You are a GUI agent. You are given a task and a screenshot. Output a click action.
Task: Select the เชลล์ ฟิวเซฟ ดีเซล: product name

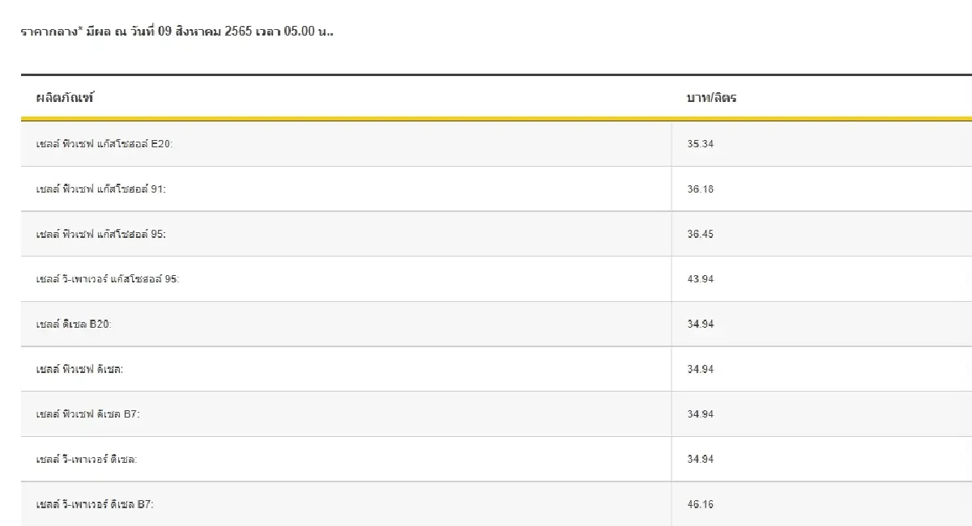pyautogui.click(x=79, y=369)
